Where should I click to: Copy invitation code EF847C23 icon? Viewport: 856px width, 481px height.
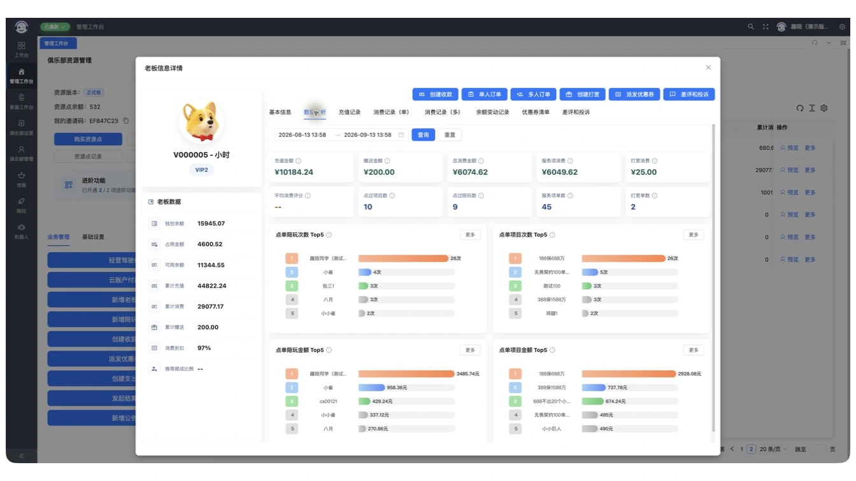[125, 120]
